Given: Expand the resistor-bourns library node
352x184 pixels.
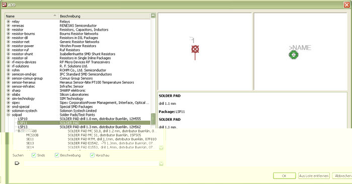Looking at the screenshot, I should click(9, 34).
